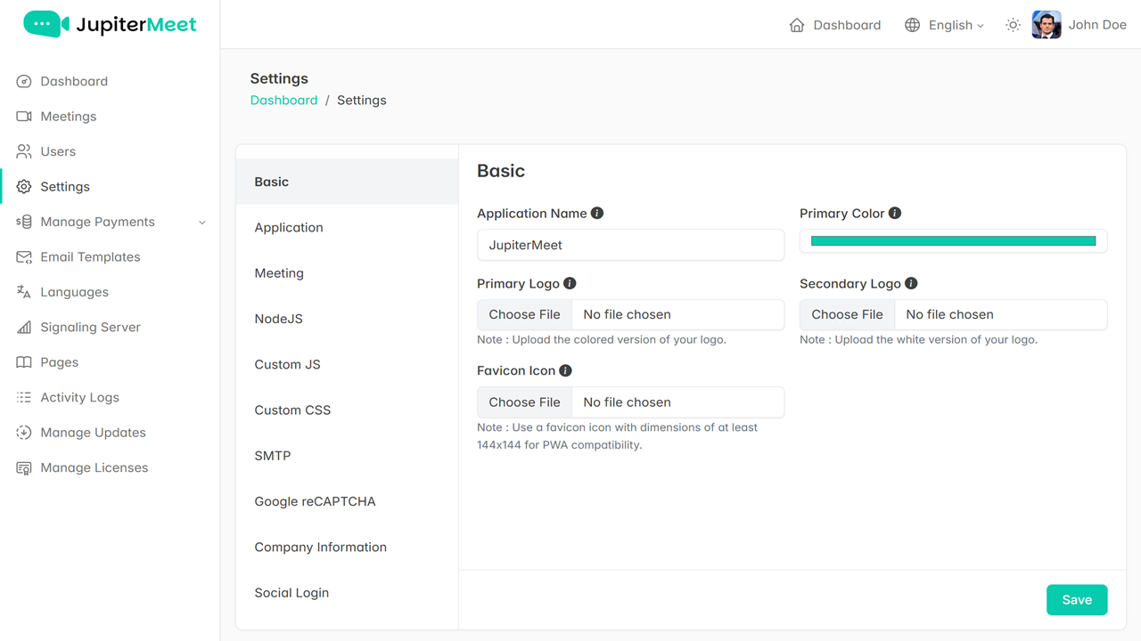The width and height of the screenshot is (1141, 641).
Task: Open the Primary Color picker swatch
Action: click(x=953, y=241)
